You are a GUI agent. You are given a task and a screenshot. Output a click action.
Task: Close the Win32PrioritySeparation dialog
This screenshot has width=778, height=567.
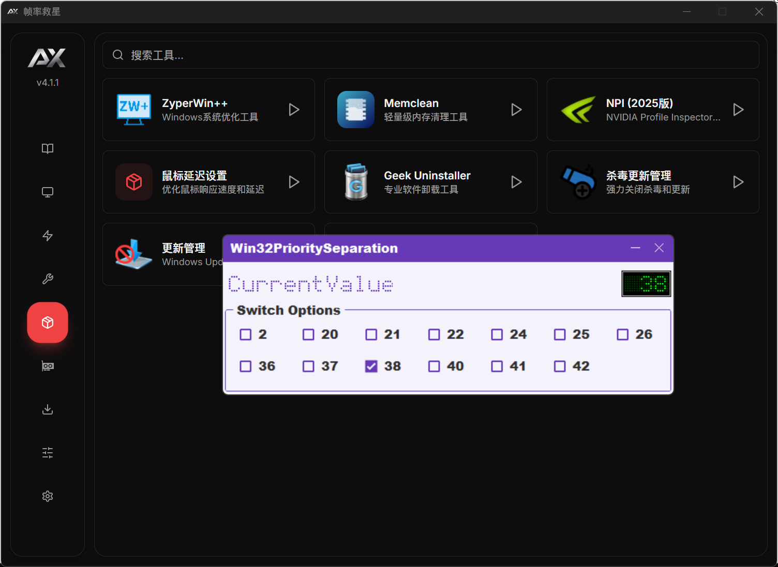pyautogui.click(x=659, y=248)
